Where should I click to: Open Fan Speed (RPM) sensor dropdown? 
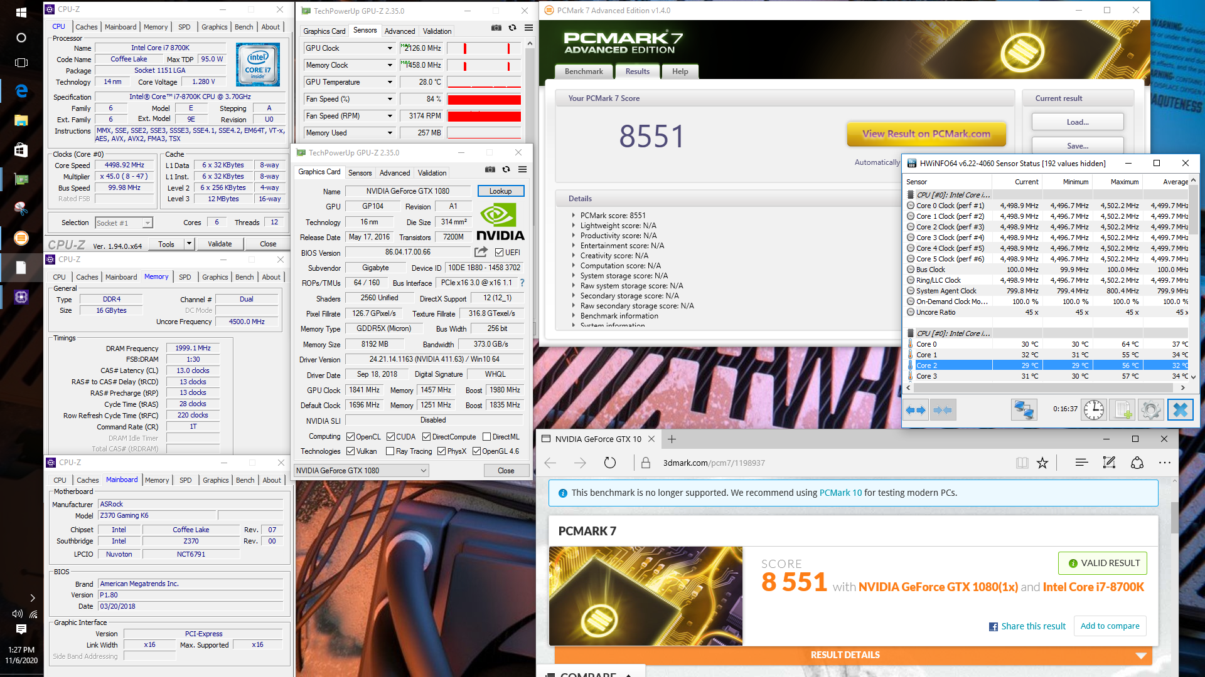(x=389, y=116)
